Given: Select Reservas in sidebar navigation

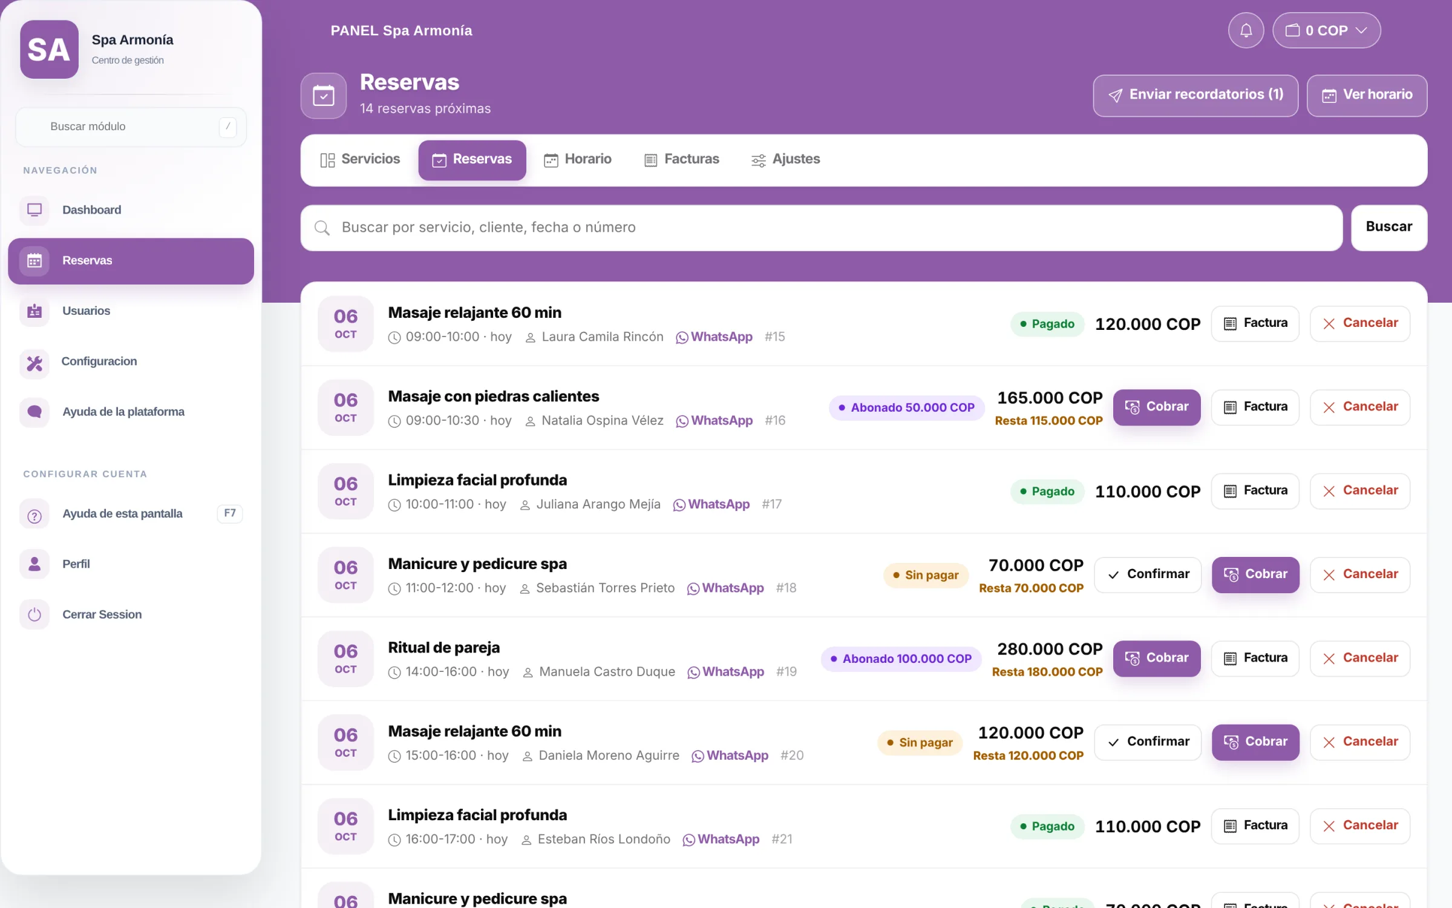Looking at the screenshot, I should coord(131,261).
